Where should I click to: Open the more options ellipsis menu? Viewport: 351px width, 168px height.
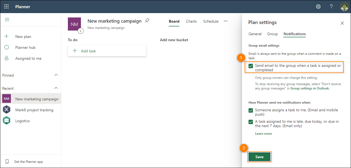coord(226,21)
